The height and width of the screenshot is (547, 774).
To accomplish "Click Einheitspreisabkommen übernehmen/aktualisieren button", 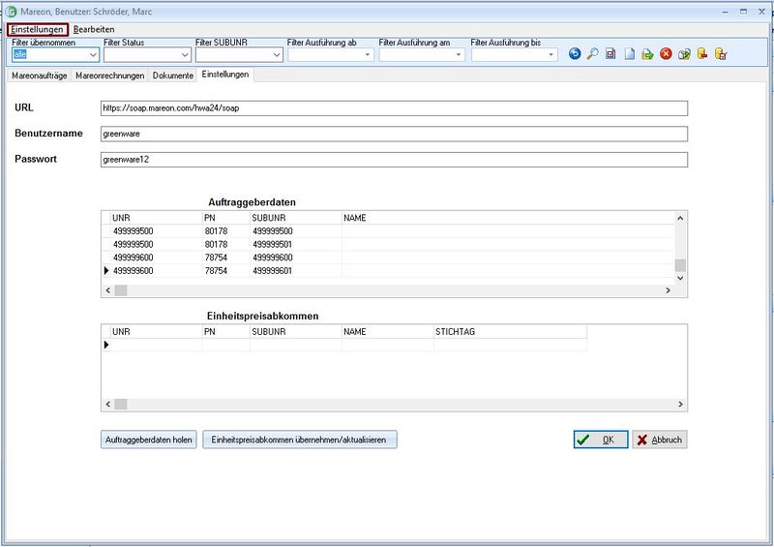I will [299, 440].
